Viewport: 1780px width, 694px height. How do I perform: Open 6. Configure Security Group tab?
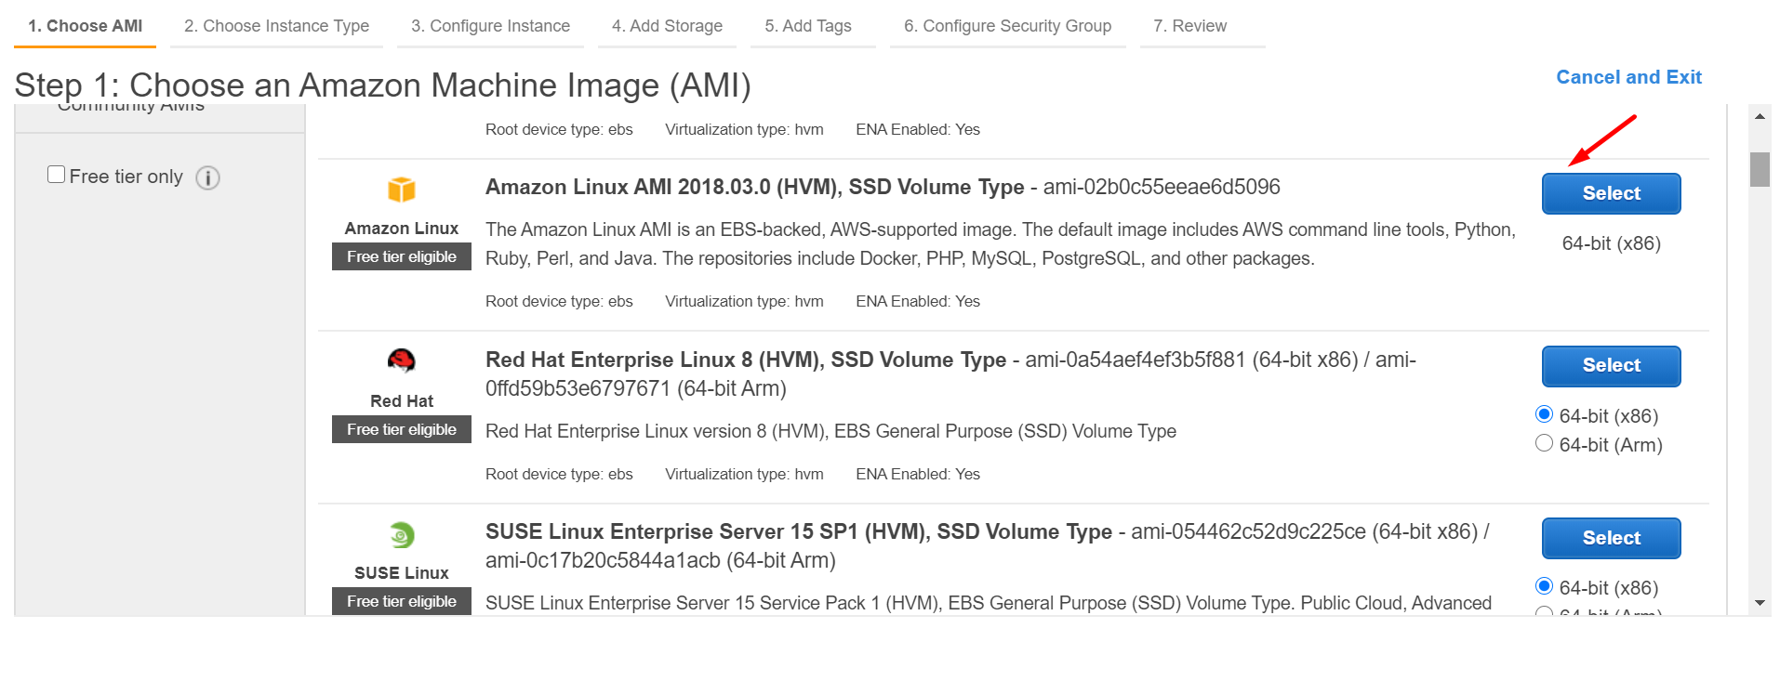click(1007, 26)
